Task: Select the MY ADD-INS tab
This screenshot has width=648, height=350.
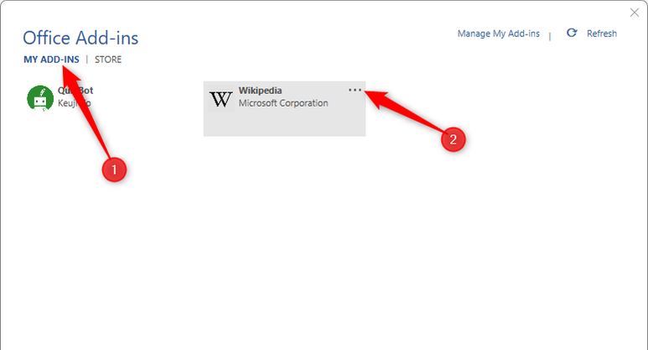Action: point(51,60)
